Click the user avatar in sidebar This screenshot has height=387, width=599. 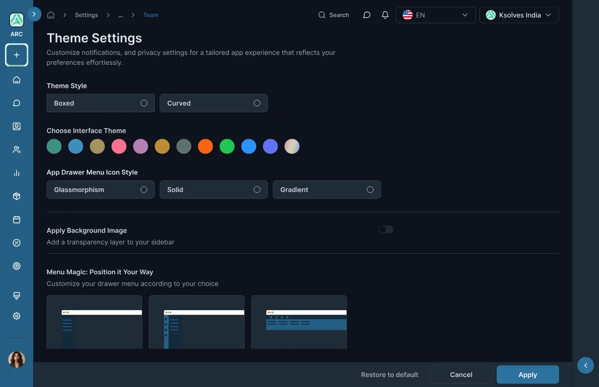(x=16, y=359)
